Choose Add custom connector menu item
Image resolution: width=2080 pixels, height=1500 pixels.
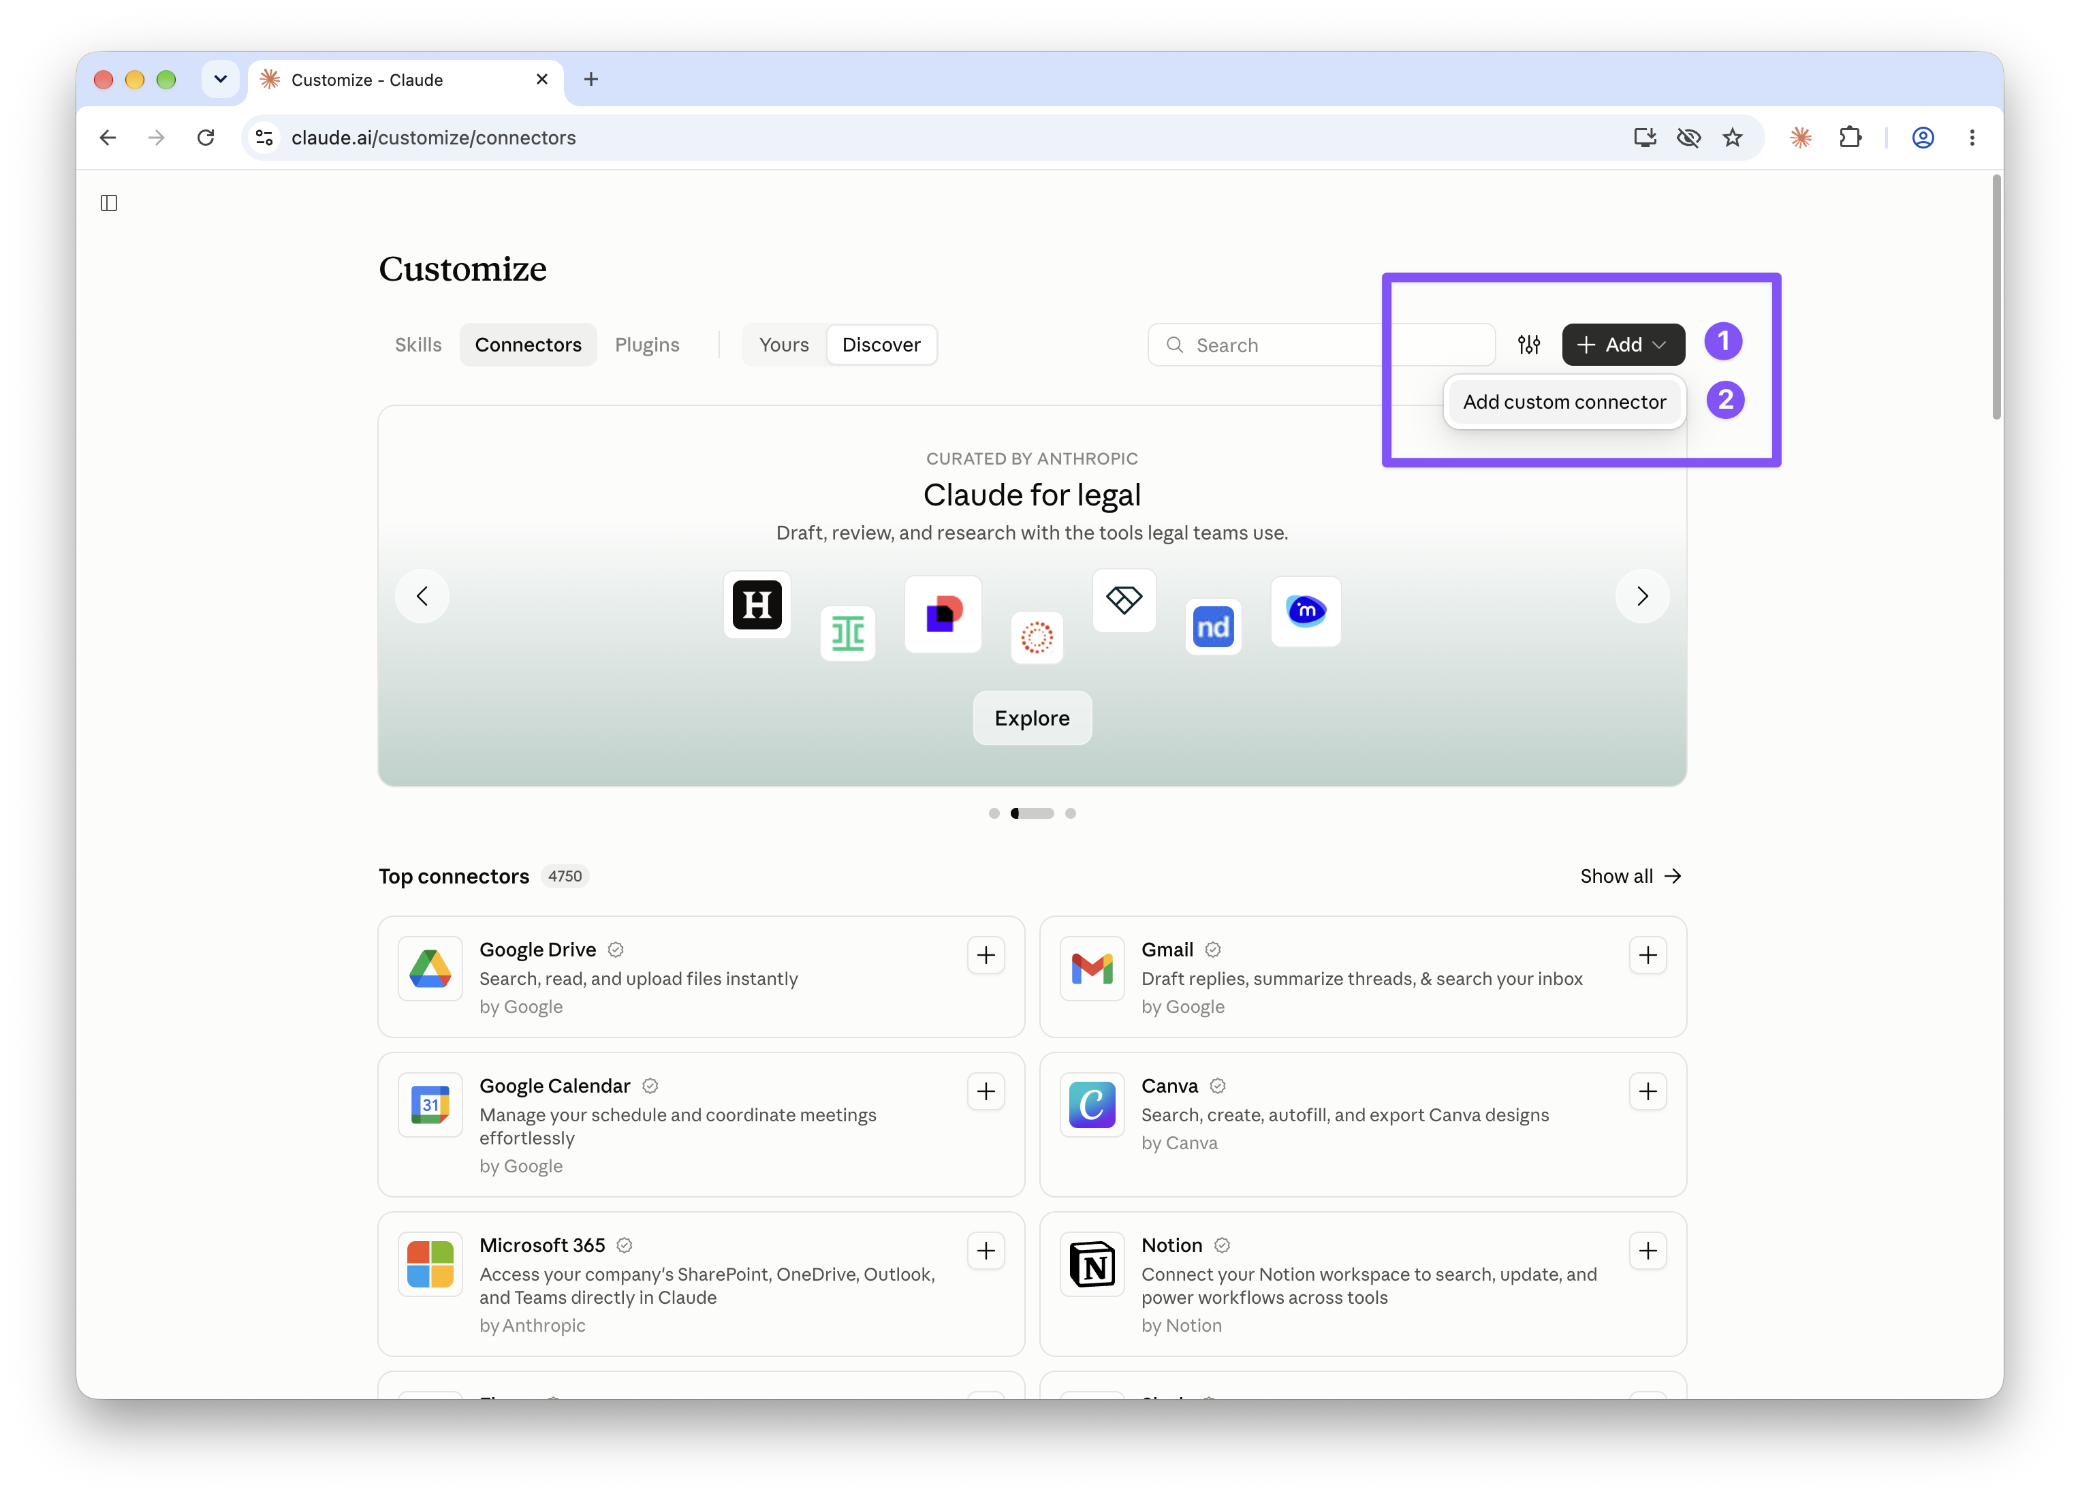(x=1564, y=402)
